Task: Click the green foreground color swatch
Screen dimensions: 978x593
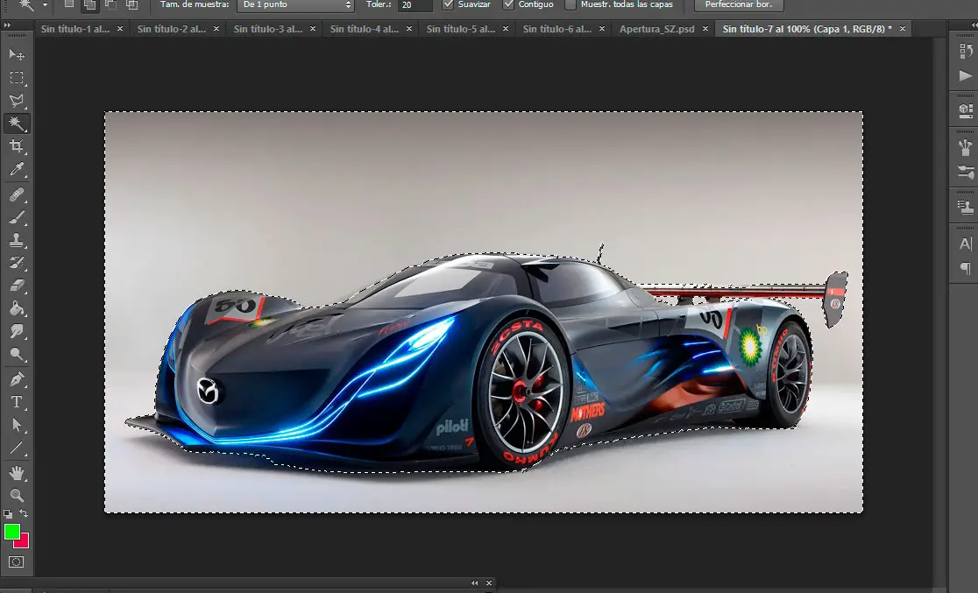Action: [x=12, y=532]
